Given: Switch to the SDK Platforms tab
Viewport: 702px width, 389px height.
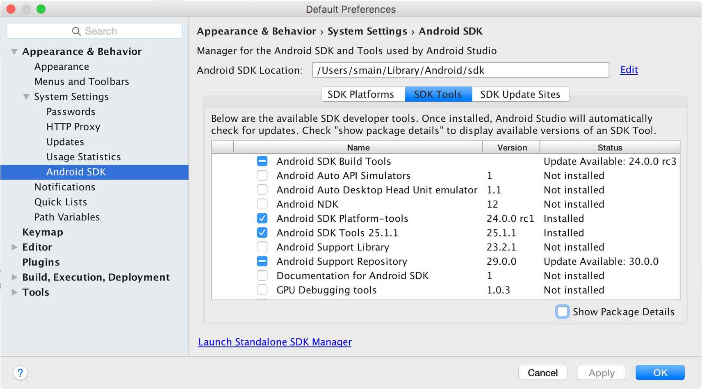Looking at the screenshot, I should tap(361, 94).
